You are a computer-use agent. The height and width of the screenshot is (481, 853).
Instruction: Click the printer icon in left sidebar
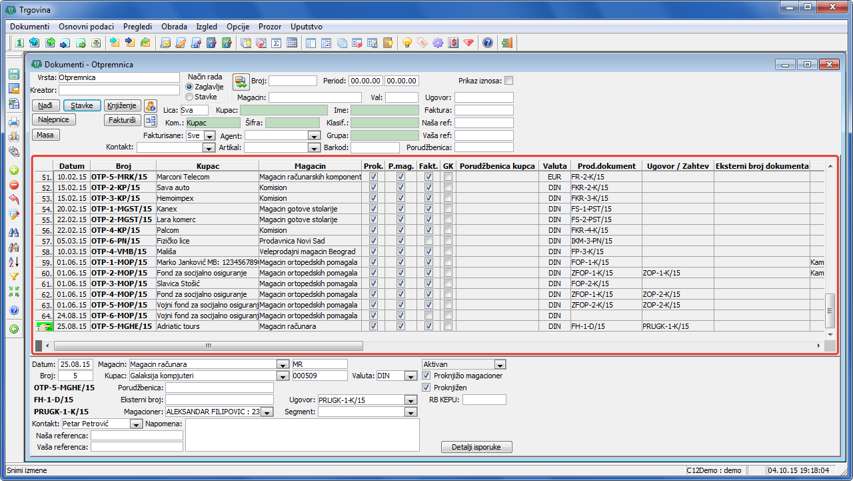pos(14,122)
